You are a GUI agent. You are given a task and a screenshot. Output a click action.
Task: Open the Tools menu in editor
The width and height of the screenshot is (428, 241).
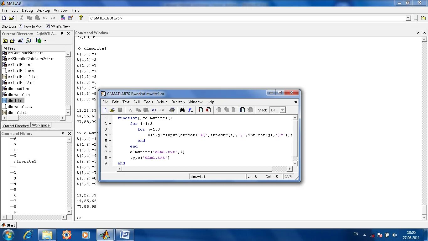pos(148,102)
